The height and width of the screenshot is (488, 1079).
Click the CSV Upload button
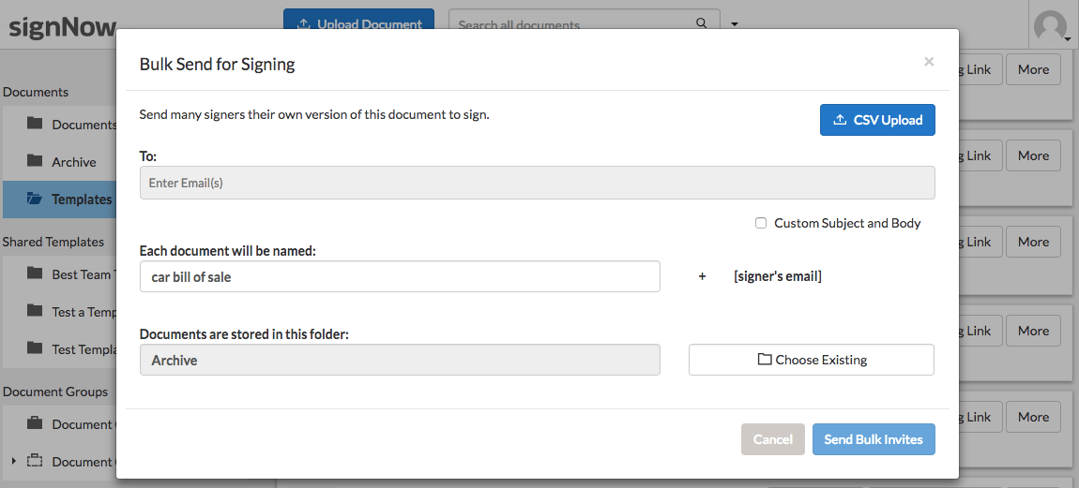[877, 120]
